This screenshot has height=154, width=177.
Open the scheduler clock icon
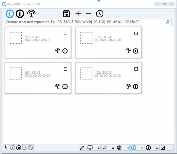coord(100,14)
